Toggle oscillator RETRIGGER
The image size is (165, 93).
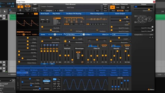(28, 32)
